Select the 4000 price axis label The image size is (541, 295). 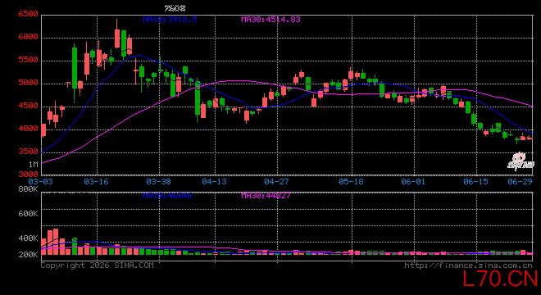pyautogui.click(x=29, y=129)
